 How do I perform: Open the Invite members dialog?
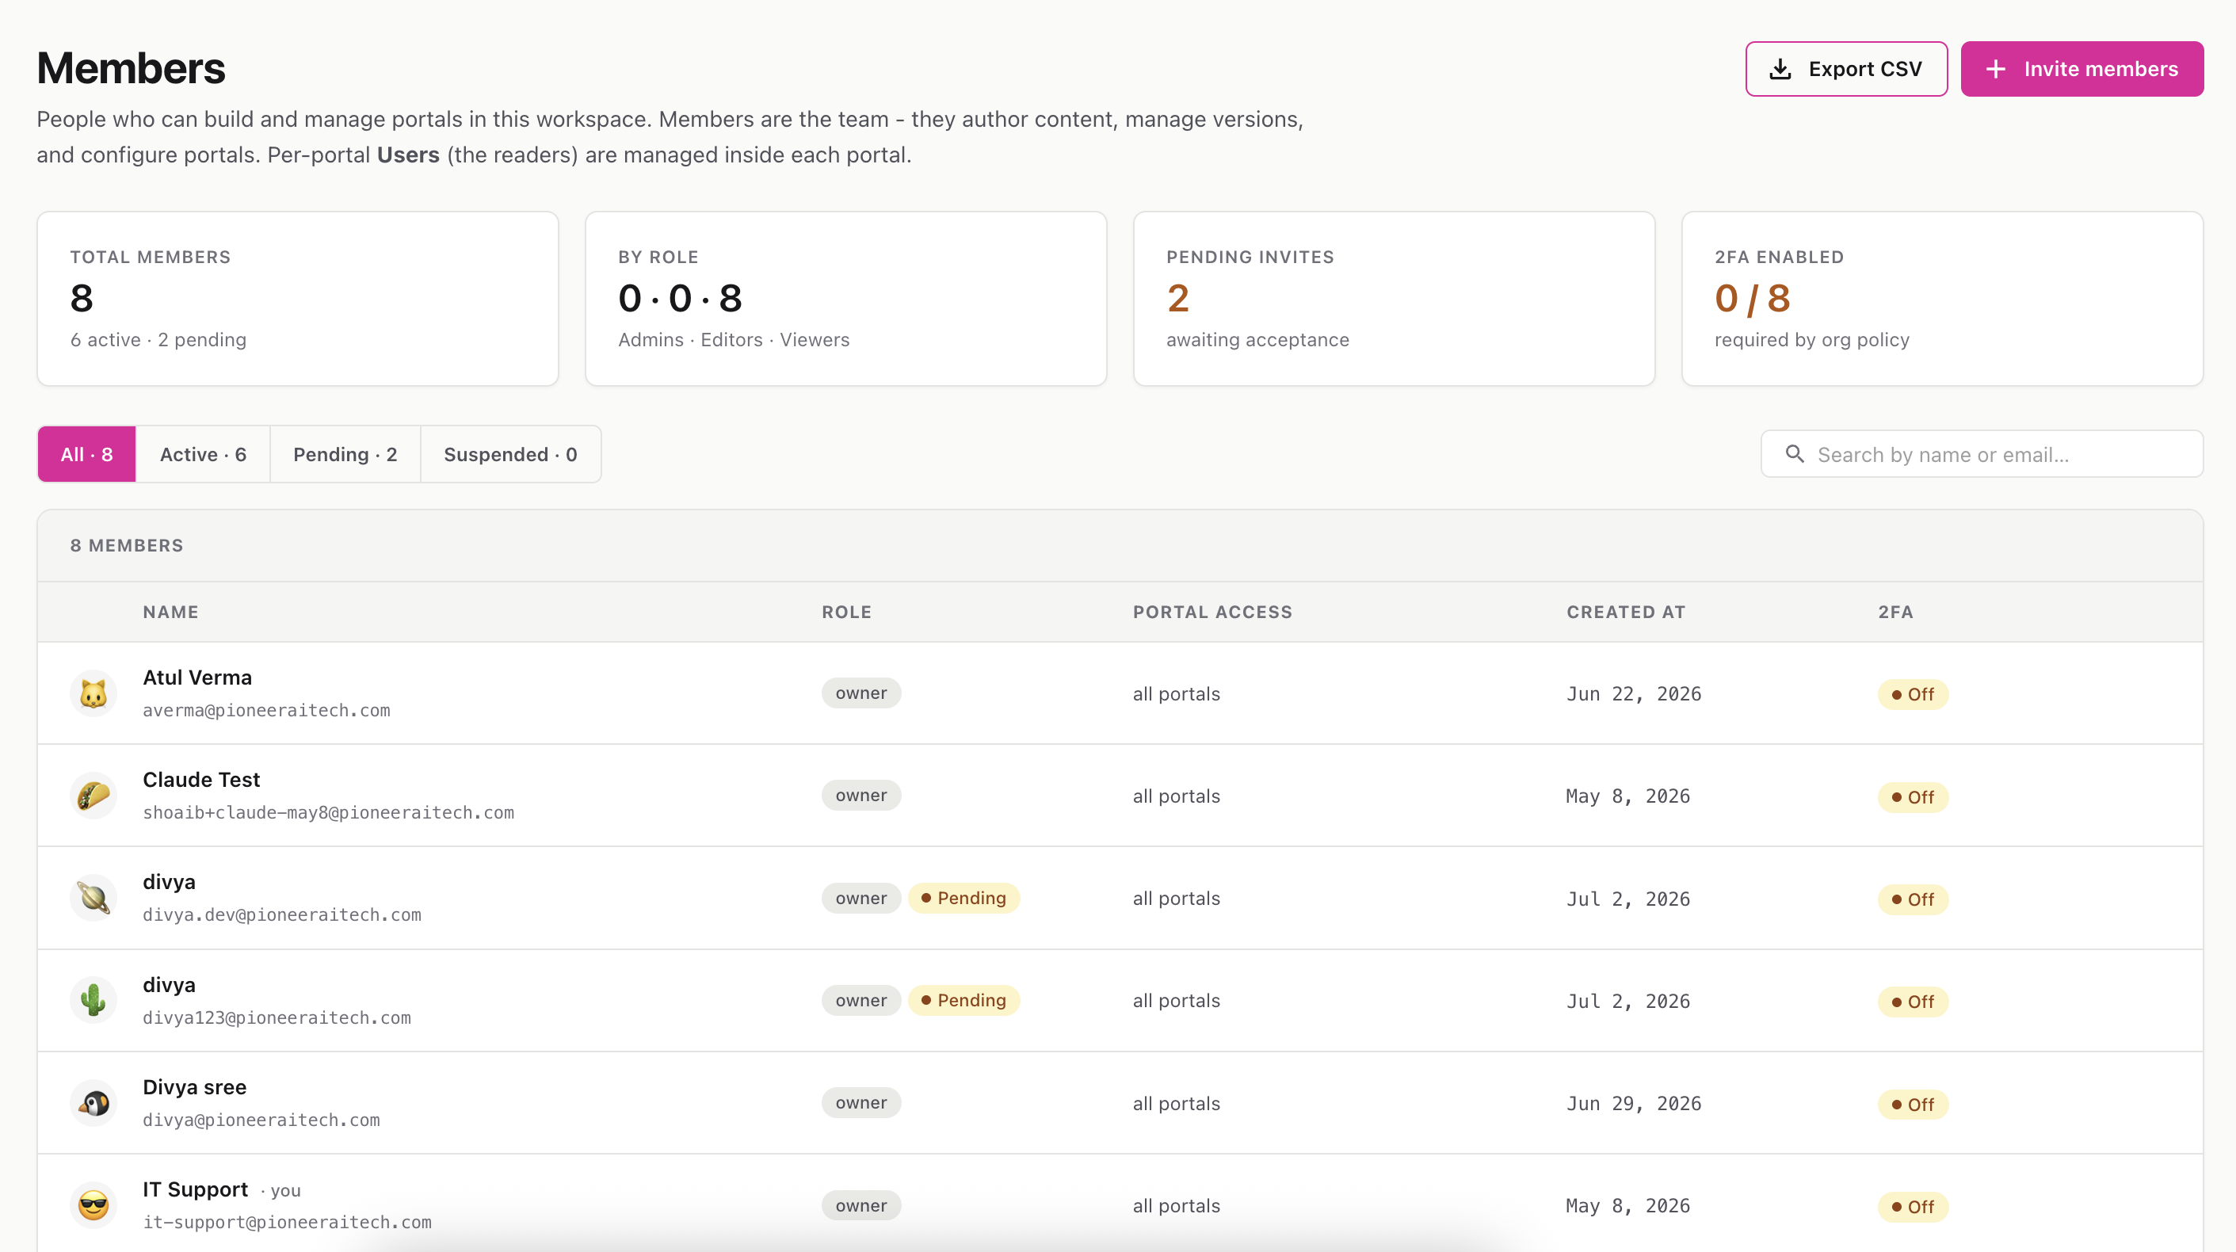tap(2081, 69)
